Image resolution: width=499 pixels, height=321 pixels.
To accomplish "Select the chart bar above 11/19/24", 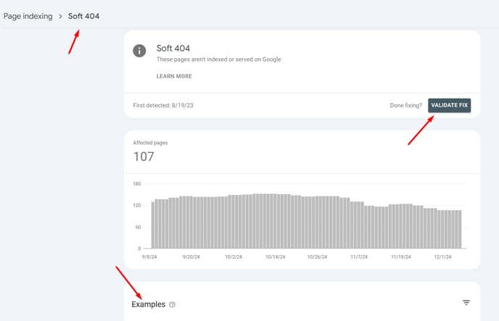I will pos(400,226).
